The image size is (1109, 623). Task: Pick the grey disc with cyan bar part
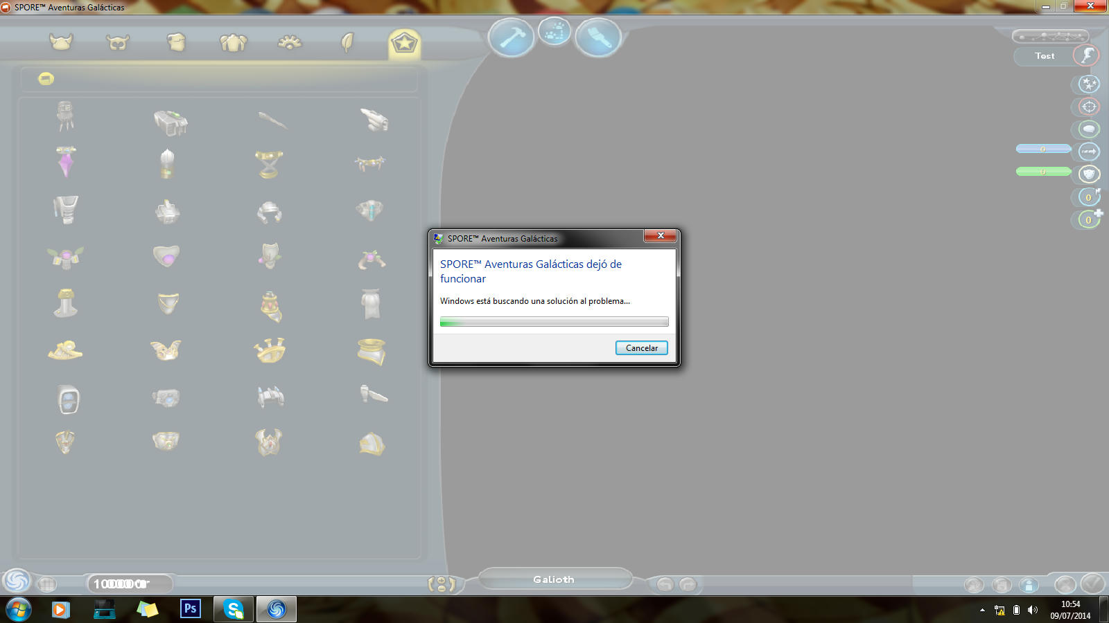(x=370, y=210)
